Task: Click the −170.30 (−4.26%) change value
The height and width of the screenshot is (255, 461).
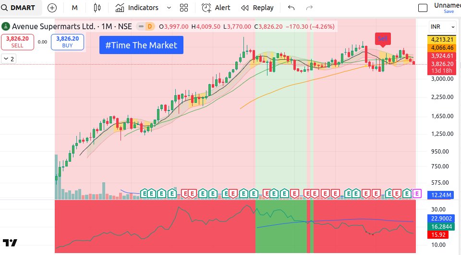Action: click(310, 27)
